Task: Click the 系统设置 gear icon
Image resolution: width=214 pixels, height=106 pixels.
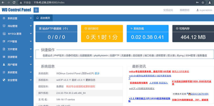Action: pos(4,18)
